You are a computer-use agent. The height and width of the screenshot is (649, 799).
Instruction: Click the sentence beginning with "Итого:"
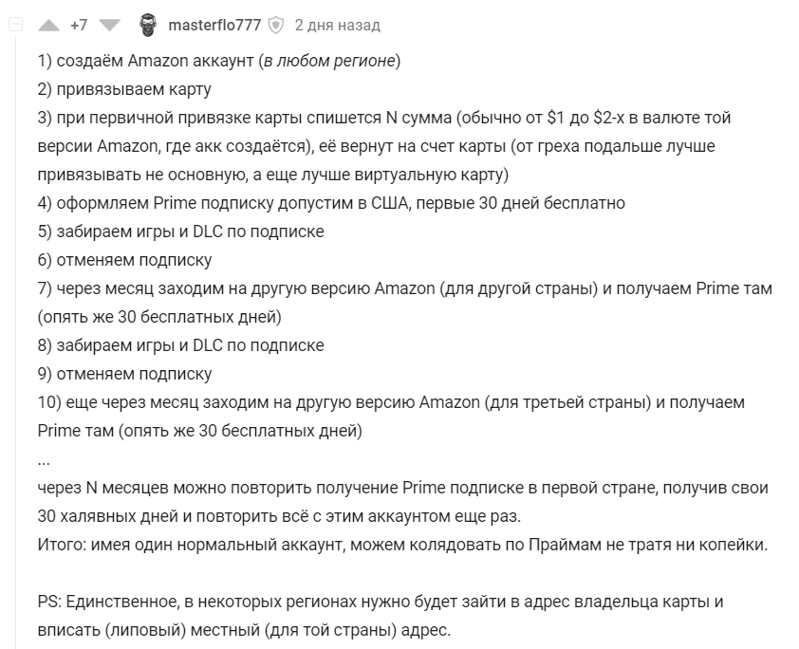(402, 545)
